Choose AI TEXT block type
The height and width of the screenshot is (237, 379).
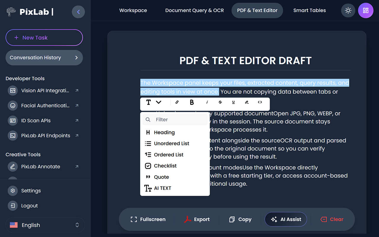pos(175,188)
